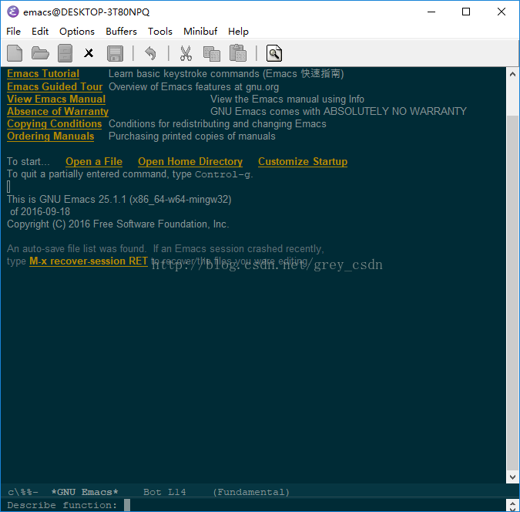Open the Tools menu
Viewport: 520px width, 512px height.
pyautogui.click(x=159, y=31)
